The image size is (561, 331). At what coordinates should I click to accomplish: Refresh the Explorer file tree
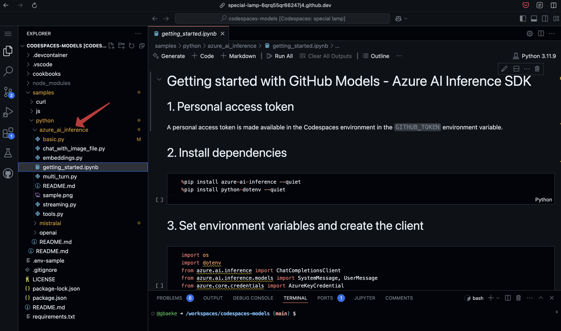pyautogui.click(x=131, y=46)
